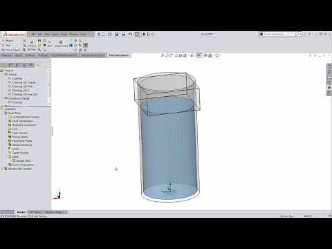Click the Rebuild traffic light icon

[144, 35]
